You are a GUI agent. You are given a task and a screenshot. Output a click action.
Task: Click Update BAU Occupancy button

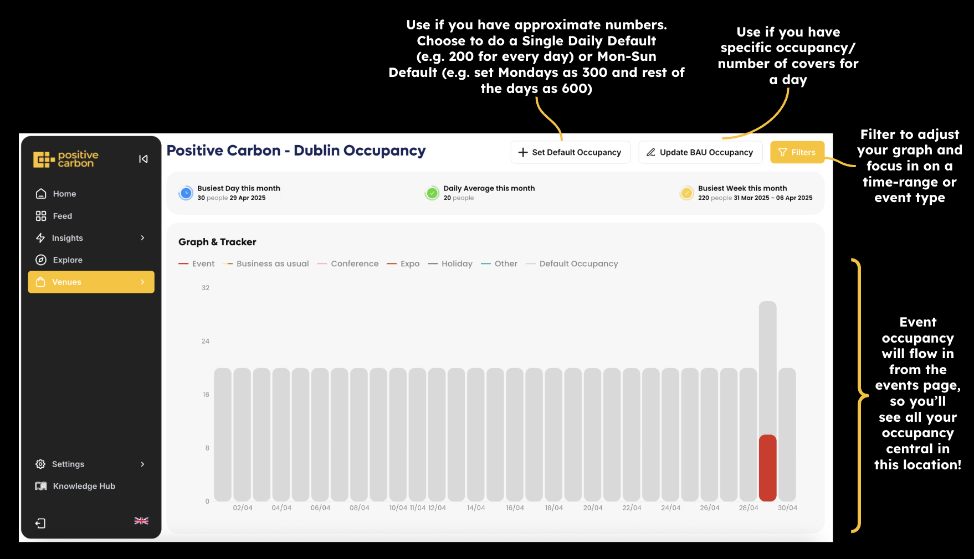click(700, 152)
